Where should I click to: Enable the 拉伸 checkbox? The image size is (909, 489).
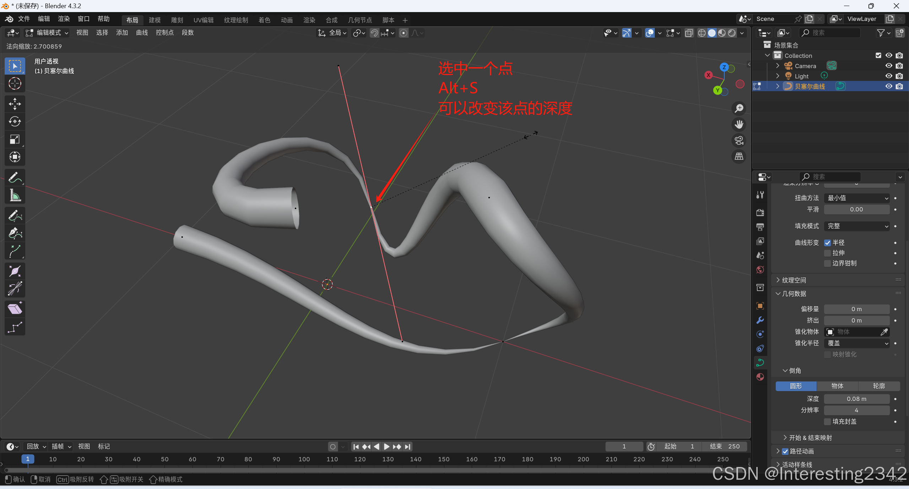(x=828, y=253)
